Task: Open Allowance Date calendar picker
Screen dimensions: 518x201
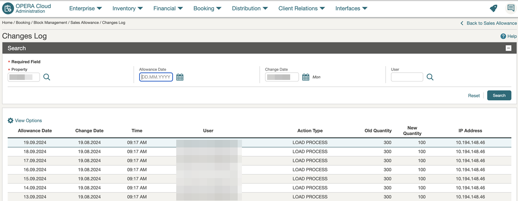Action: 180,77
